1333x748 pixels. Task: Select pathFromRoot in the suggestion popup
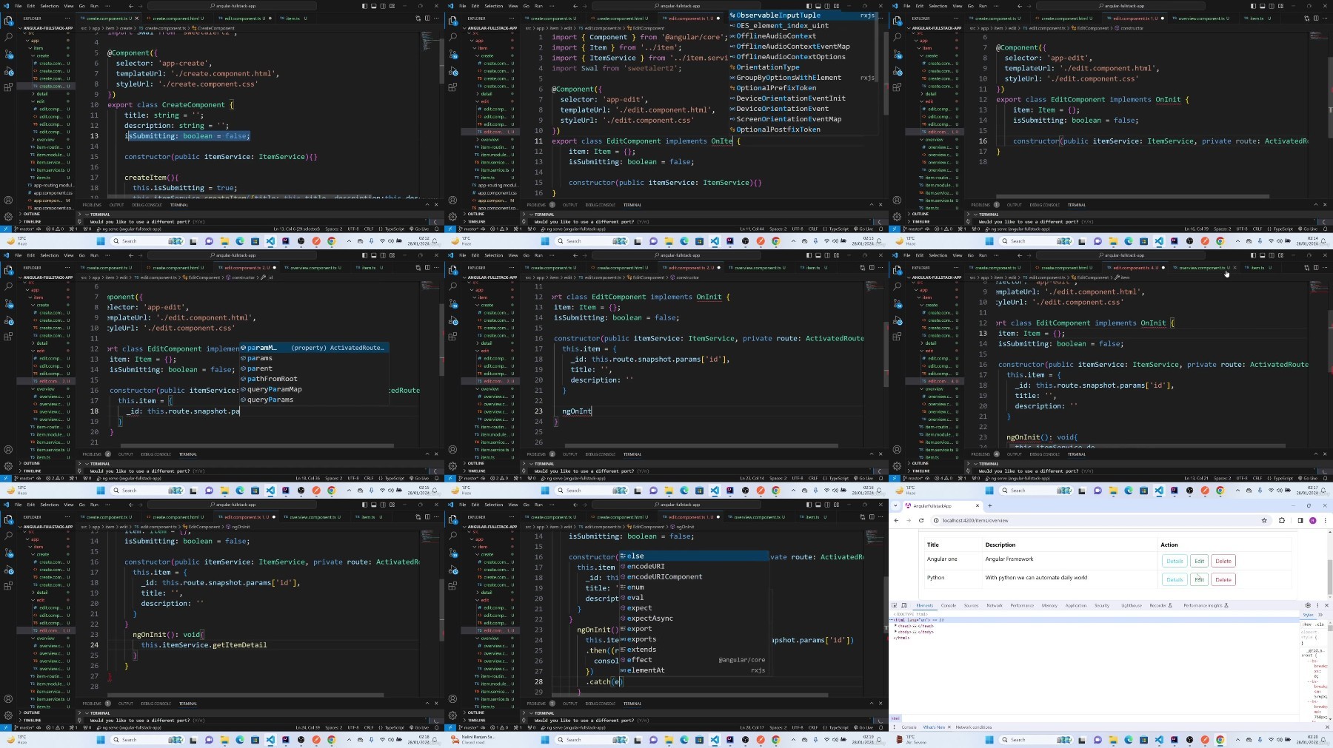(314, 379)
